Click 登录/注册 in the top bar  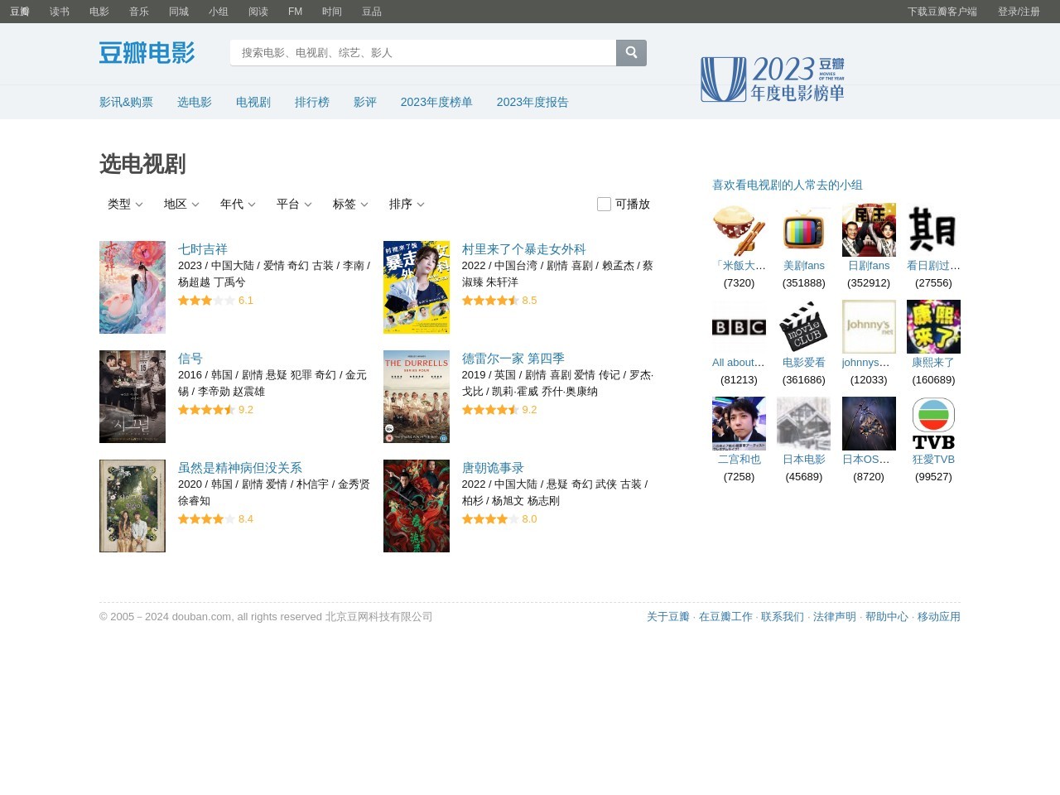1019,12
